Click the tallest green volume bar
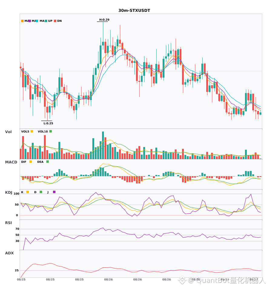This screenshot has width=268, height=288. tap(103, 145)
